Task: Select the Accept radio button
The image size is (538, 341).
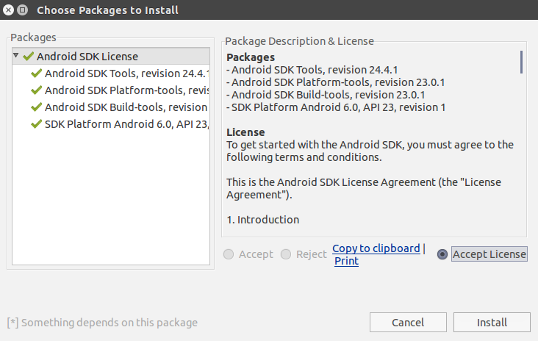Action: coord(229,254)
